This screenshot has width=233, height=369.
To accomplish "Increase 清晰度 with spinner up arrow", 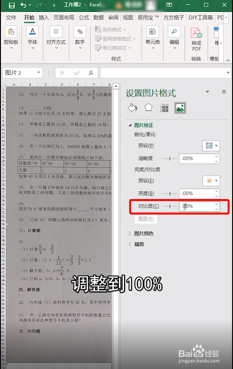I will [x=217, y=156].
